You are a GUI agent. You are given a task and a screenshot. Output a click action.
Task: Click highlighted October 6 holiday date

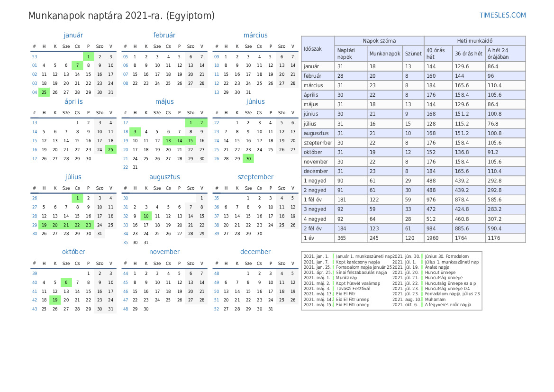[x=66, y=283]
